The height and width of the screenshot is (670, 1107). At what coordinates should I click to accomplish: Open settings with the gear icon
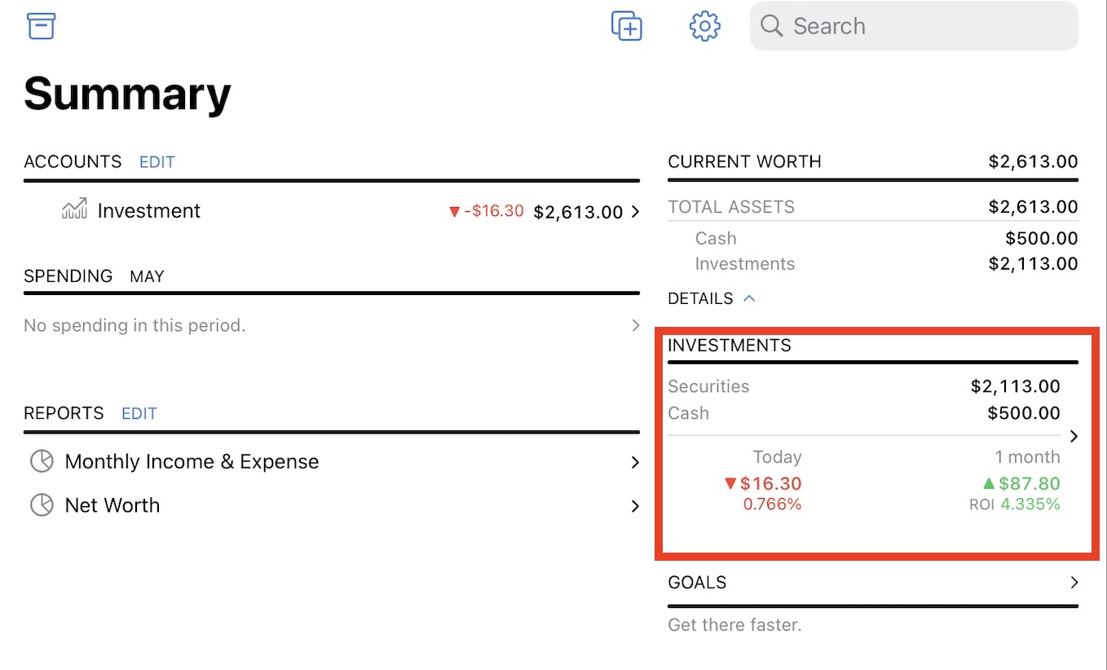704,26
